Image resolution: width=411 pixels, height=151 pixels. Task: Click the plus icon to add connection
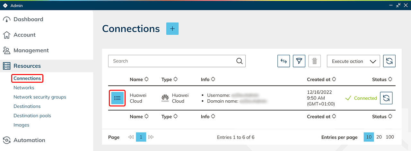[172, 29]
